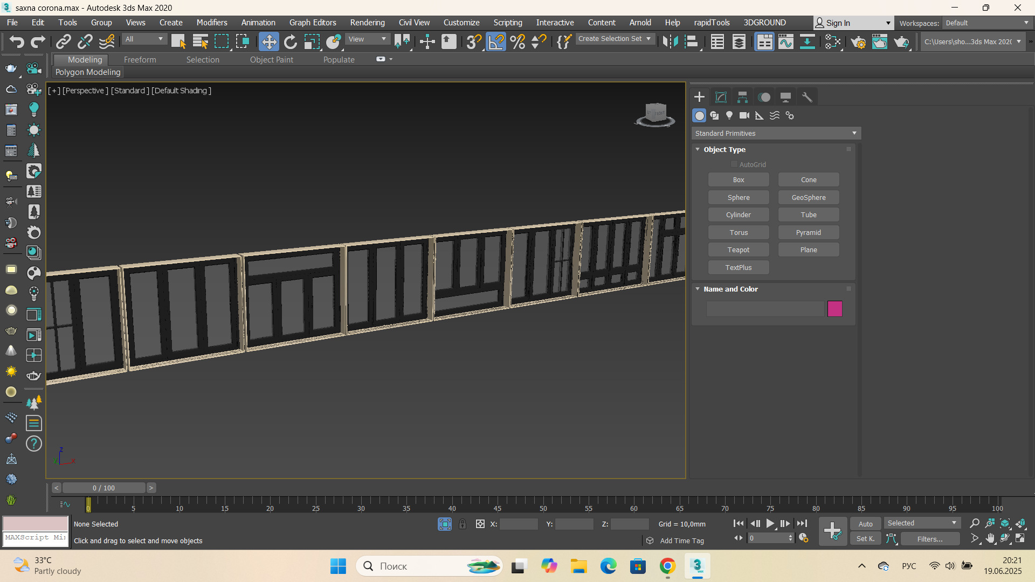Open the Modifiers menu
This screenshot has height=582, width=1035.
tap(212, 23)
